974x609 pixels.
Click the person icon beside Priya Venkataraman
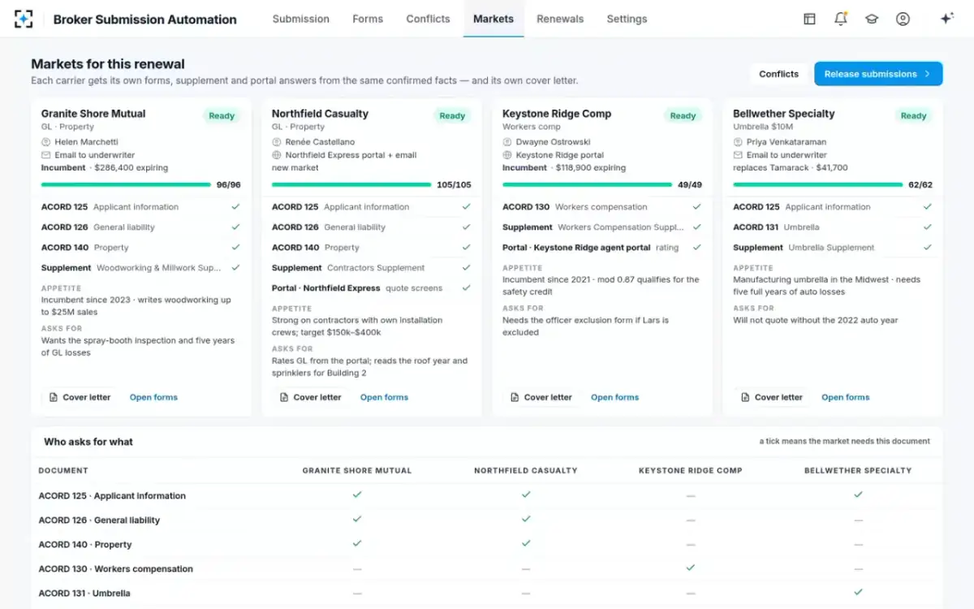pos(737,142)
